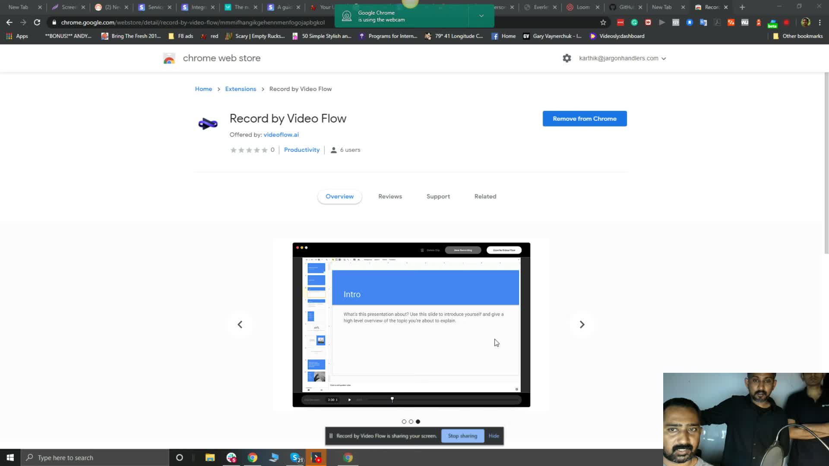The width and height of the screenshot is (829, 466).
Task: Open the Skype taskbar icon
Action: (x=296, y=457)
